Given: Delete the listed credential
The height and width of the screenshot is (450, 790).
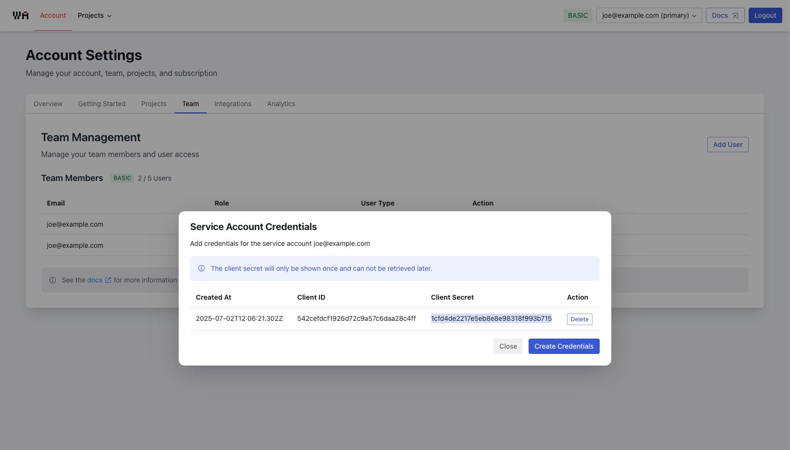Looking at the screenshot, I should coord(579,319).
